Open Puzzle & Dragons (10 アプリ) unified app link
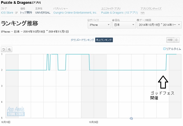Screen dimensions: 183x126 (119, 12)
